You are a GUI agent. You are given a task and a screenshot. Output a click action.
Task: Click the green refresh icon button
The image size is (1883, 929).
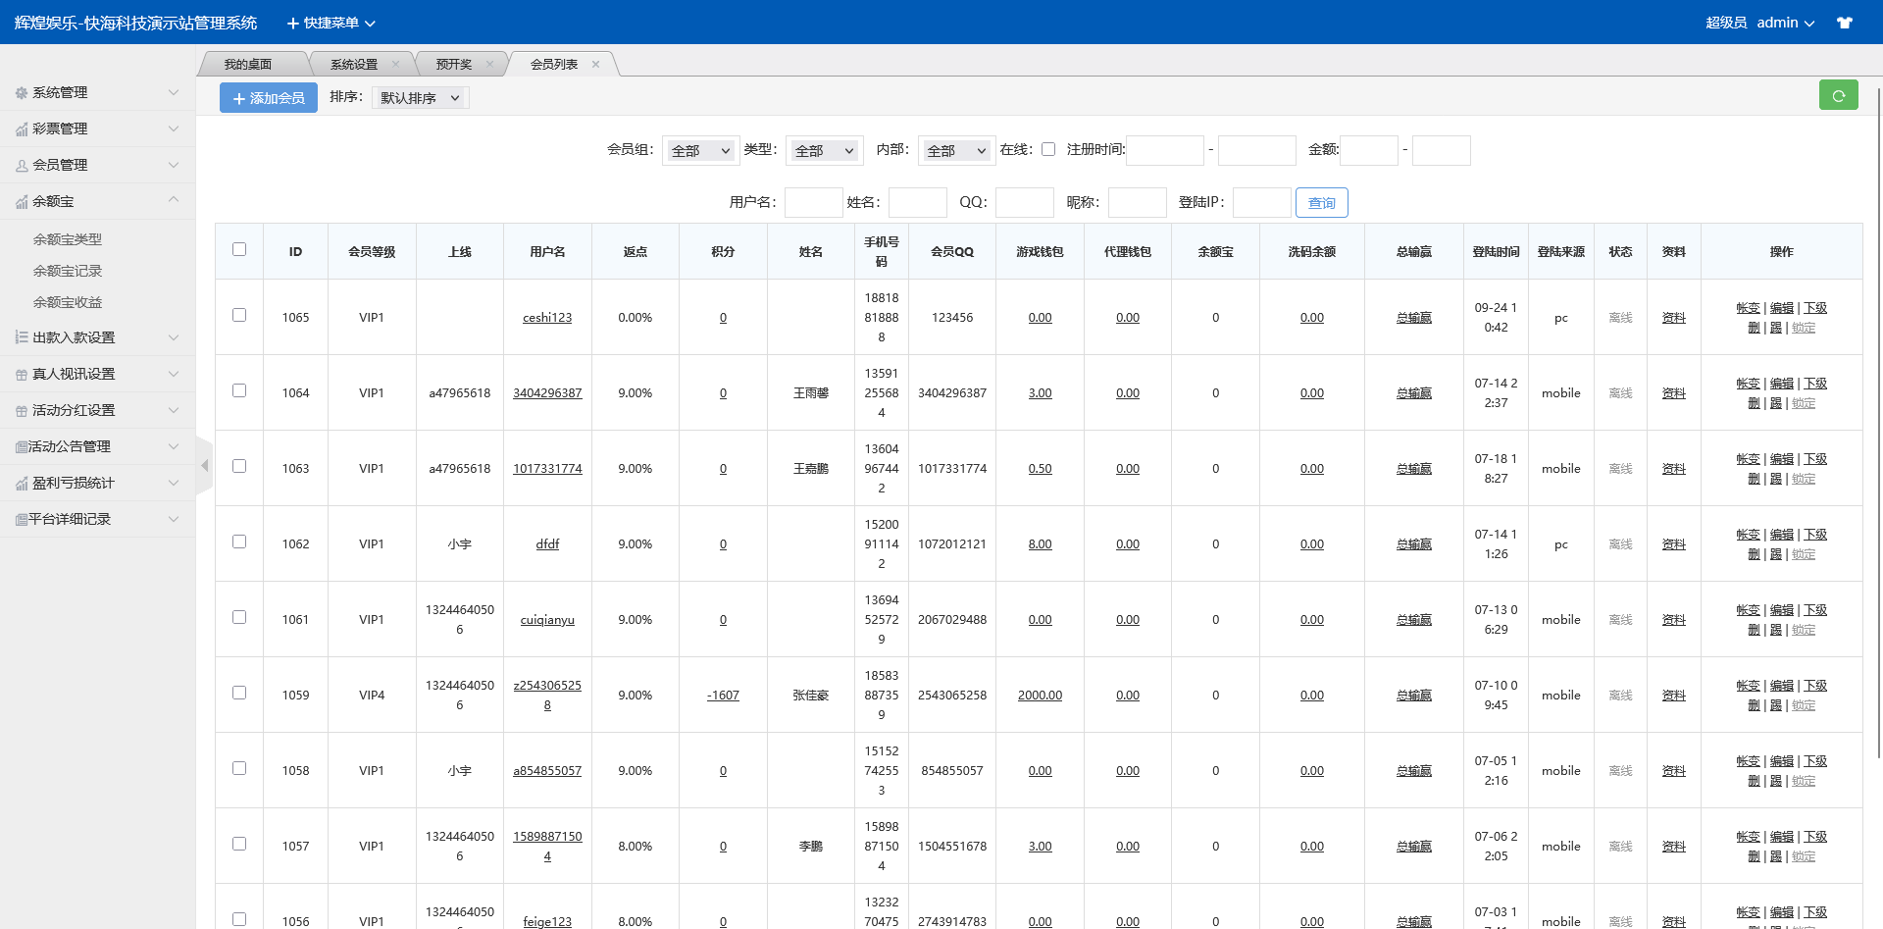pyautogui.click(x=1838, y=95)
